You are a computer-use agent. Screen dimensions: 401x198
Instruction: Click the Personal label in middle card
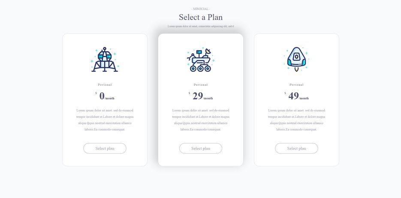pyautogui.click(x=201, y=85)
